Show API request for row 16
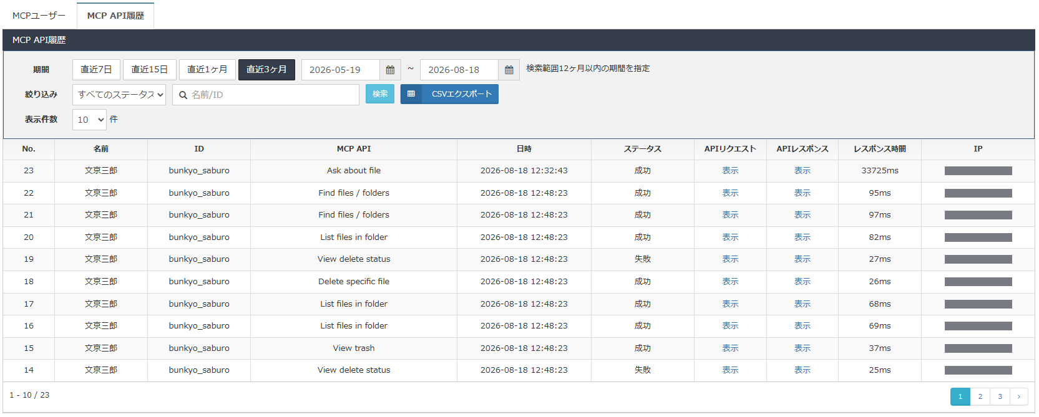The width and height of the screenshot is (1039, 417). 730,326
